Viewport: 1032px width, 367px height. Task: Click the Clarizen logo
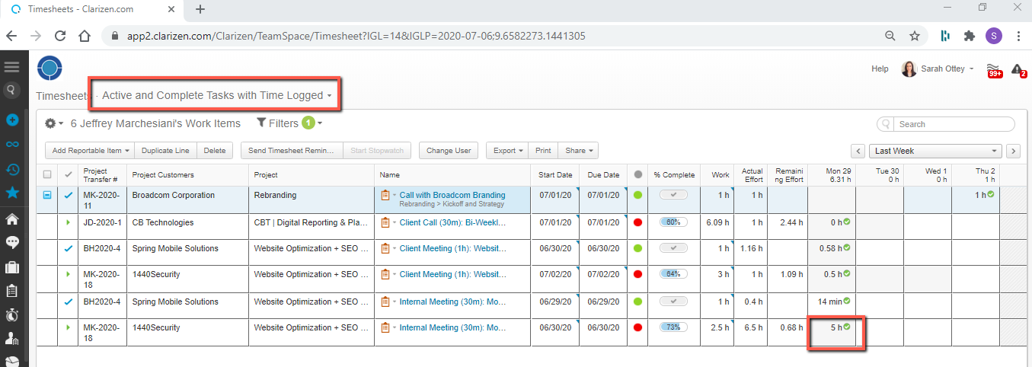click(x=50, y=68)
